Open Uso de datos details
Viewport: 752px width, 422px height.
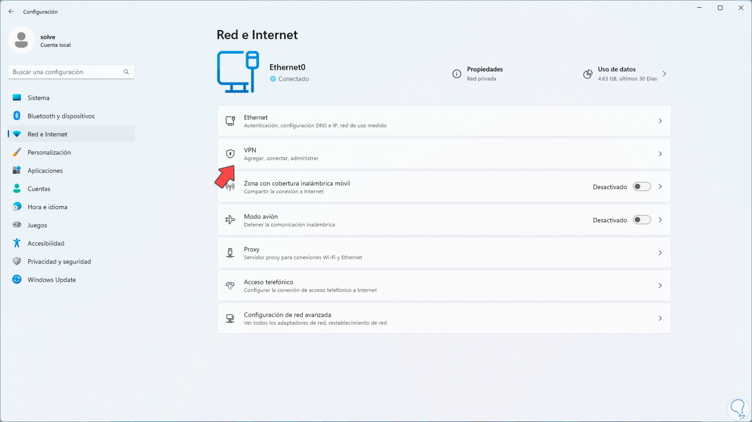tap(626, 74)
